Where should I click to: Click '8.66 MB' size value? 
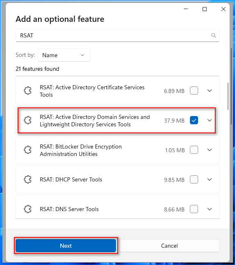click(x=174, y=209)
